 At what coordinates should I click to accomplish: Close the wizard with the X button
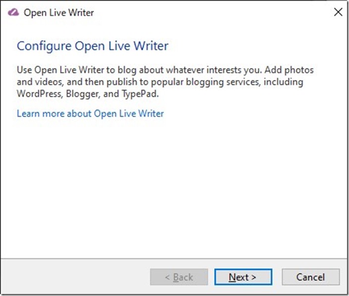[x=338, y=12]
